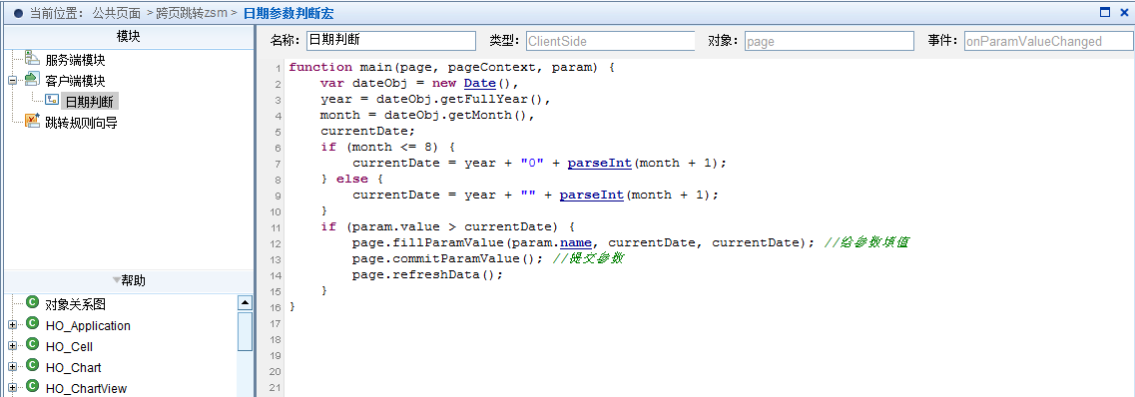Click the 日期判断 macro icon
This screenshot has height=397, width=1135.
tap(51, 101)
